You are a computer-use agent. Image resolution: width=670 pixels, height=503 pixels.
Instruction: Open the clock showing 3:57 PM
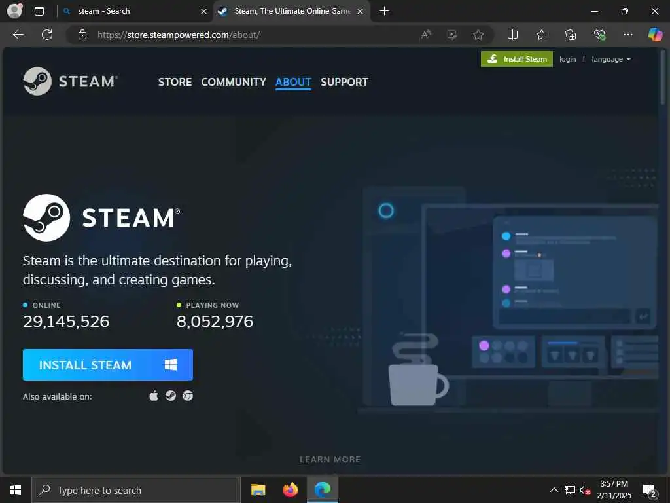pos(614,490)
